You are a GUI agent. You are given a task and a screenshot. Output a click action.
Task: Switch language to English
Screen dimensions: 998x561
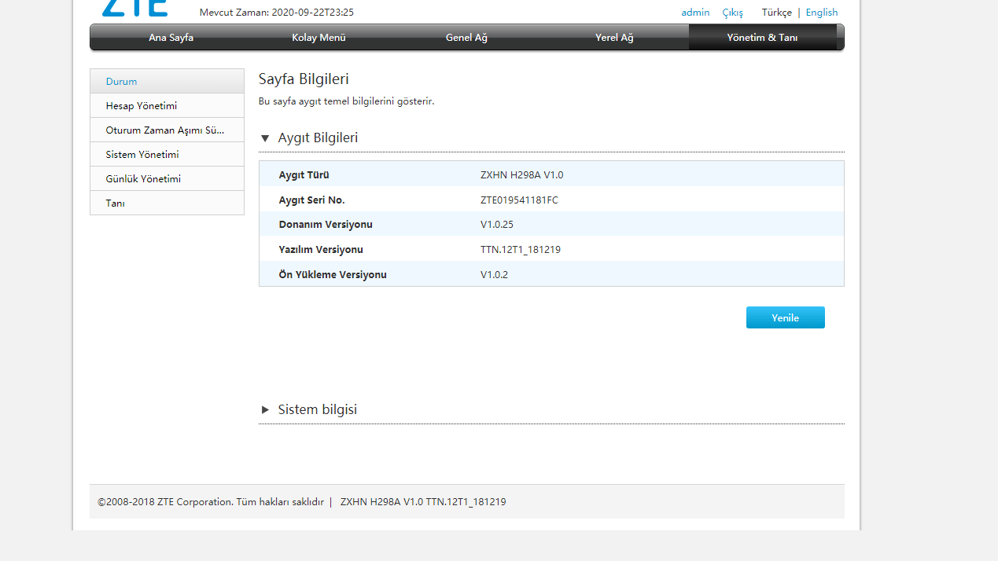(x=822, y=13)
